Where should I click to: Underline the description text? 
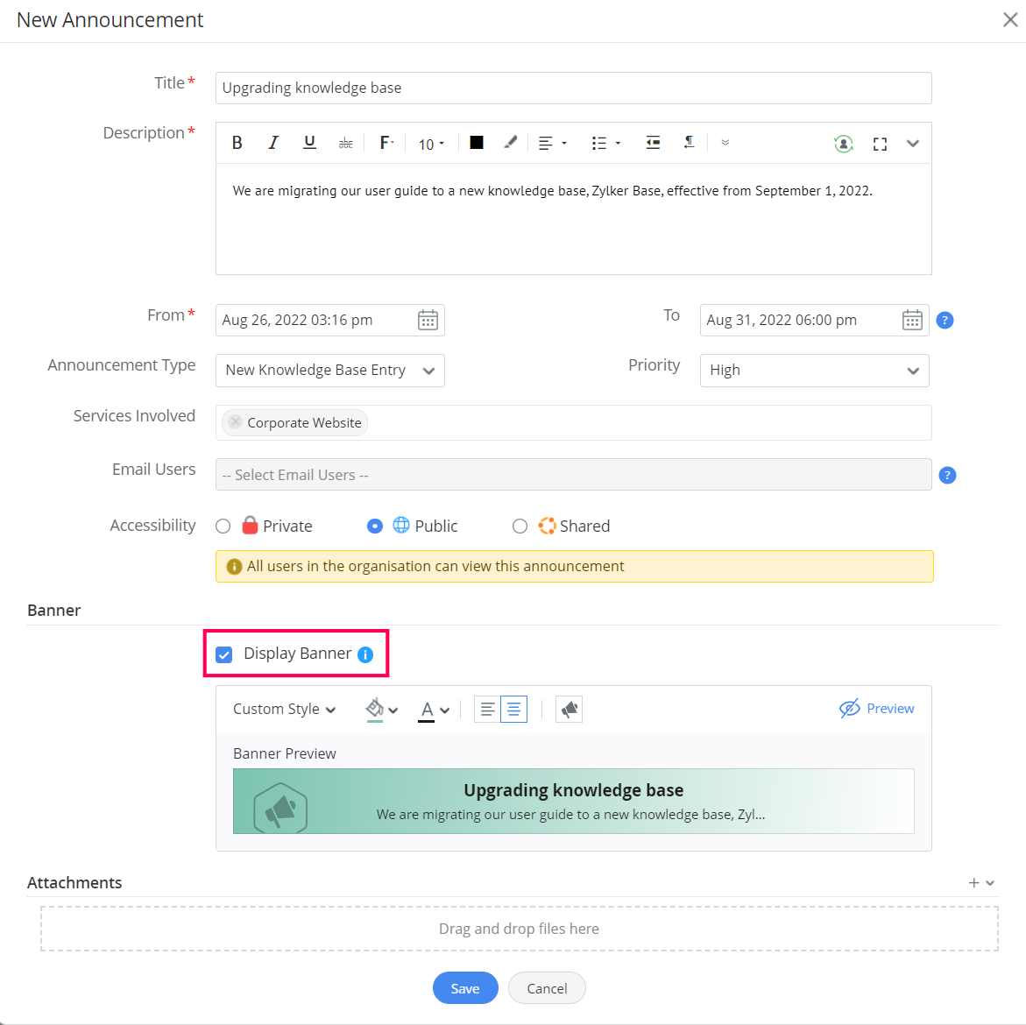tap(309, 143)
